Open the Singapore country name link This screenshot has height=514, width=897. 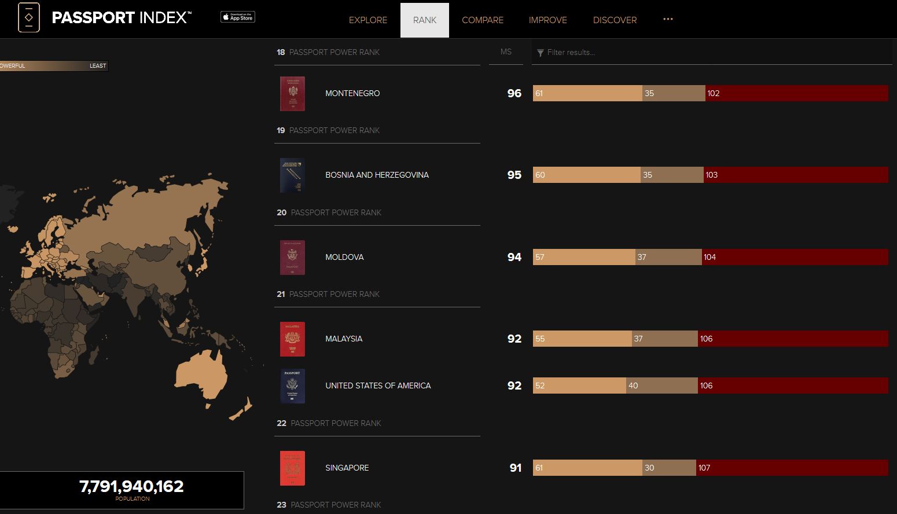[347, 468]
